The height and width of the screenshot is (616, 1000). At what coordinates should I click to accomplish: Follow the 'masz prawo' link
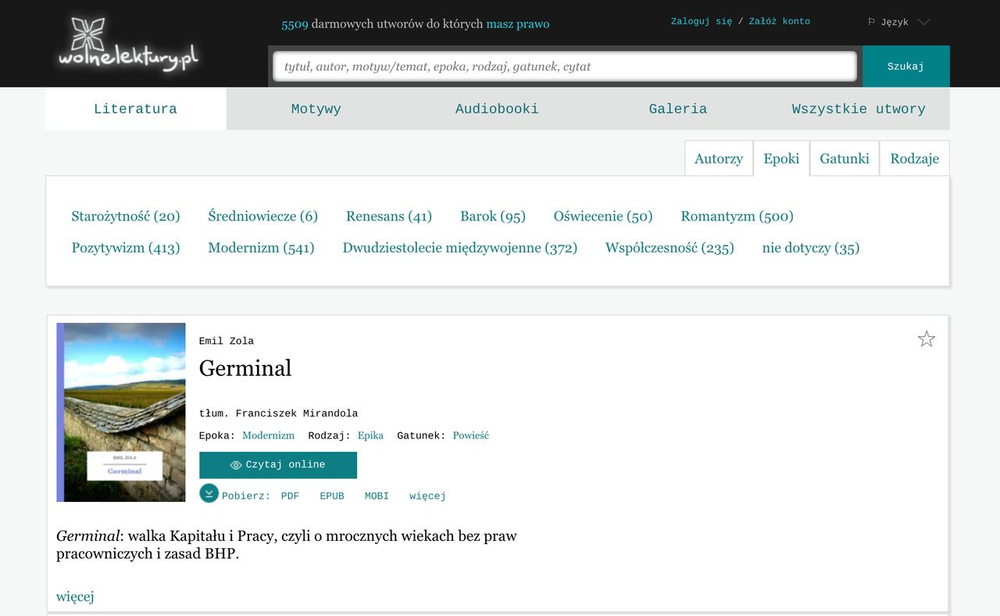coord(517,24)
